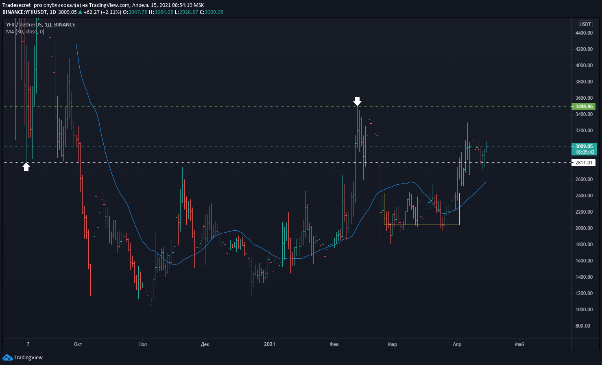The width and height of the screenshot is (602, 365).
Task: Click the 'Дек' time axis label
Action: tap(205, 344)
